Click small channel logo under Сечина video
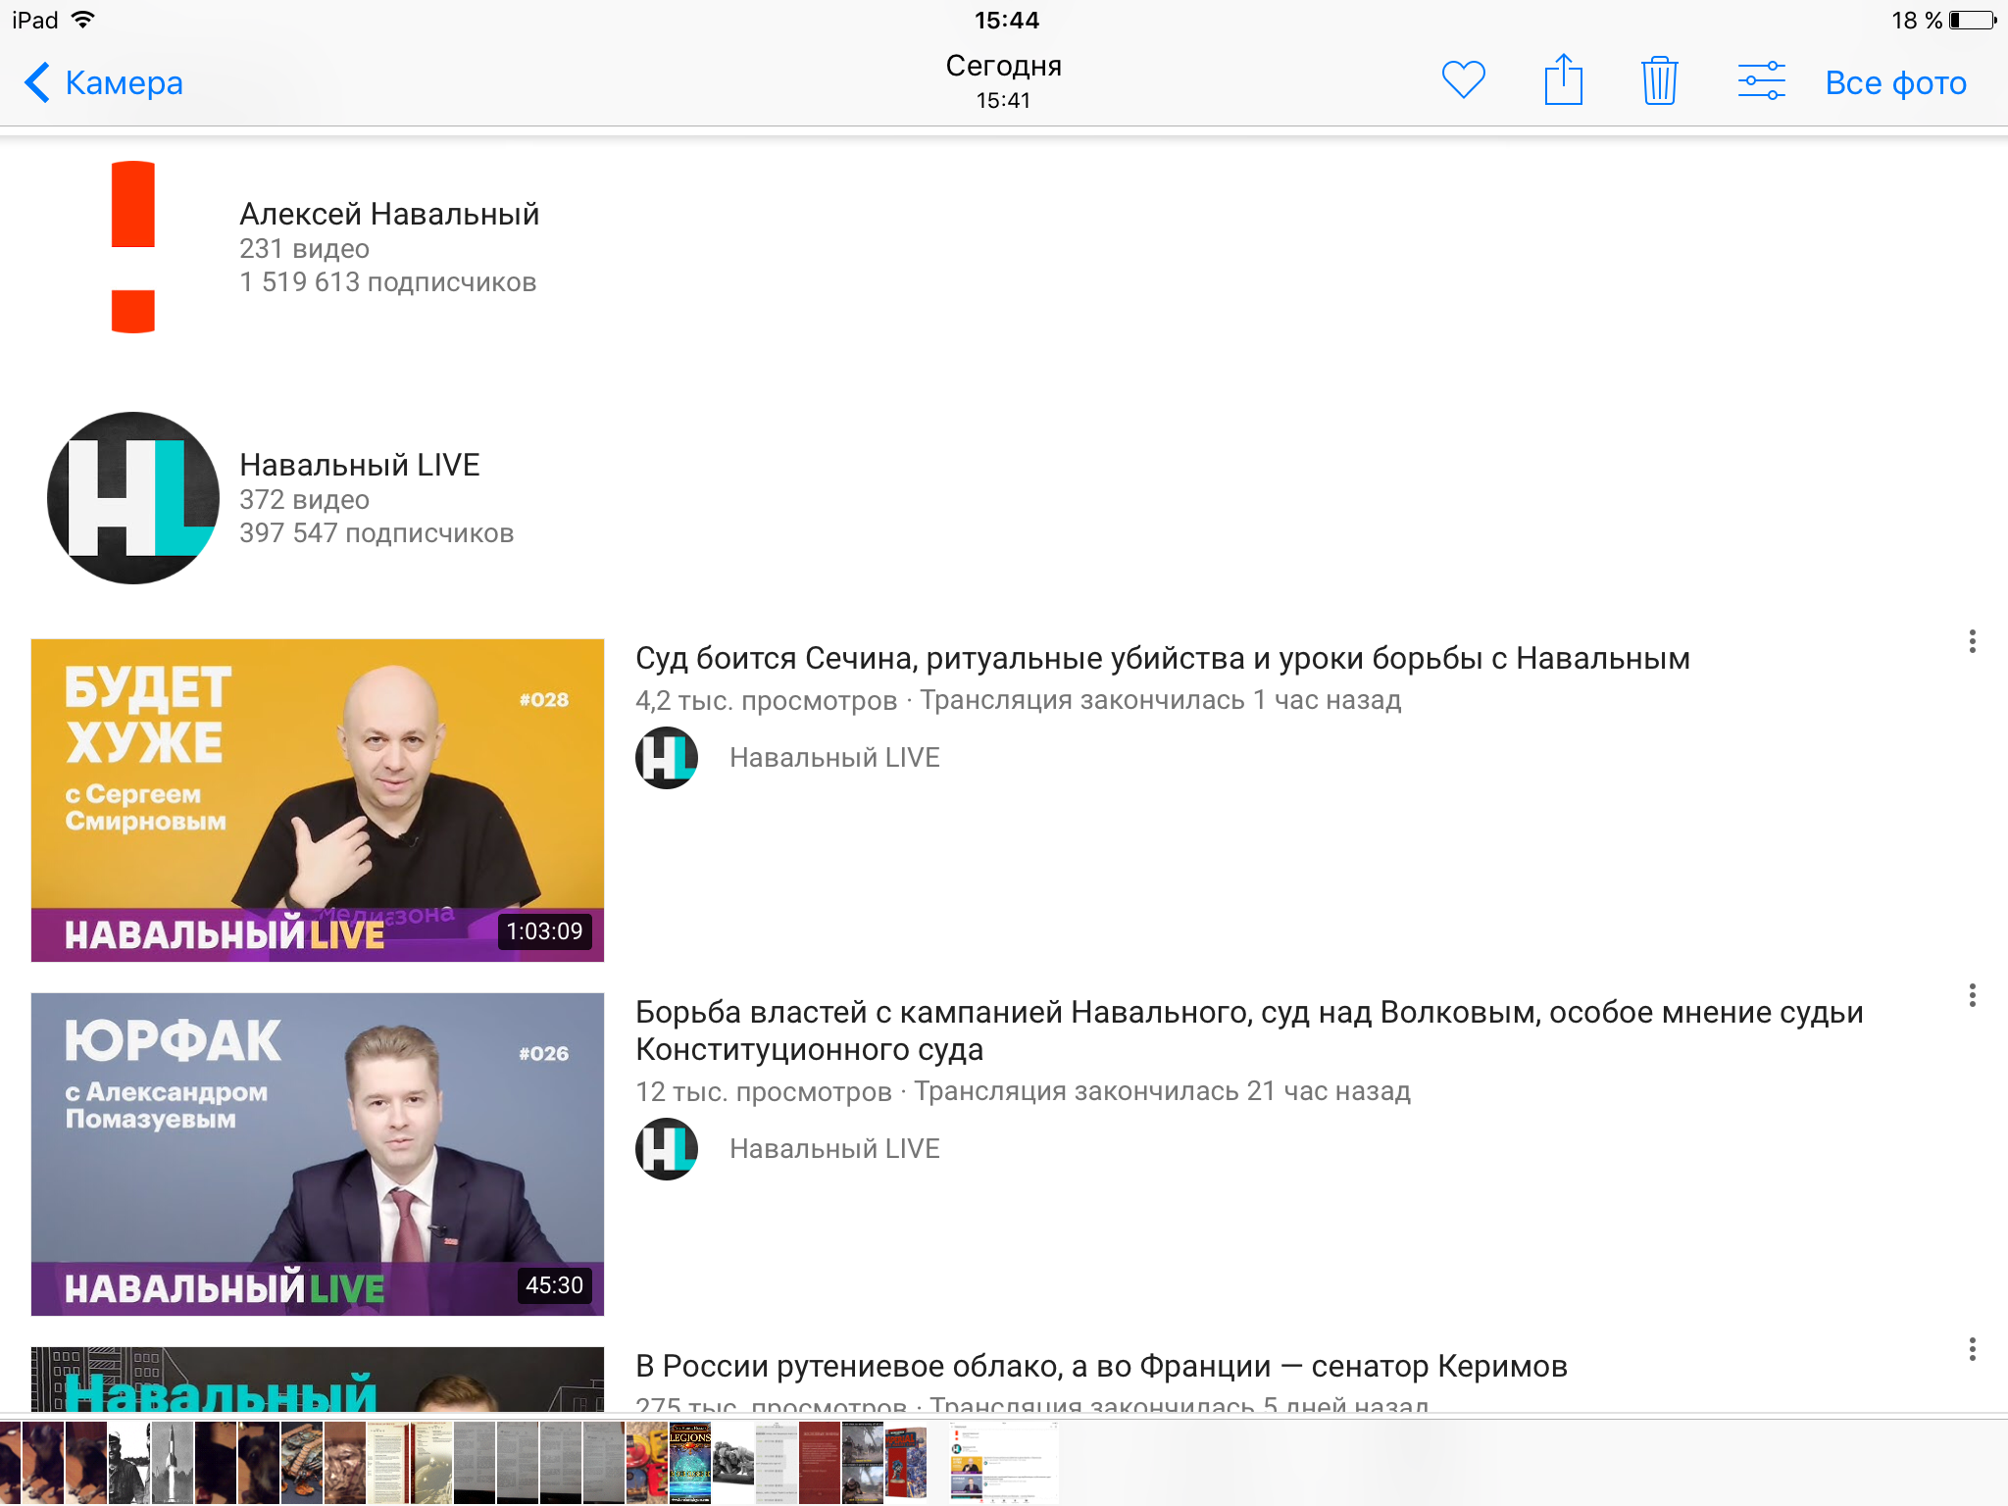This screenshot has height=1506, width=2008. 667,758
